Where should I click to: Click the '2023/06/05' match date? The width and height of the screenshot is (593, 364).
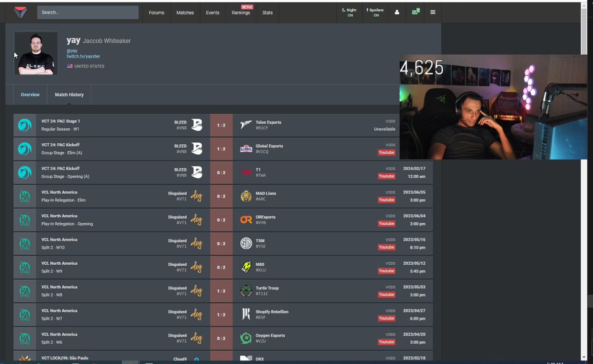click(x=414, y=192)
